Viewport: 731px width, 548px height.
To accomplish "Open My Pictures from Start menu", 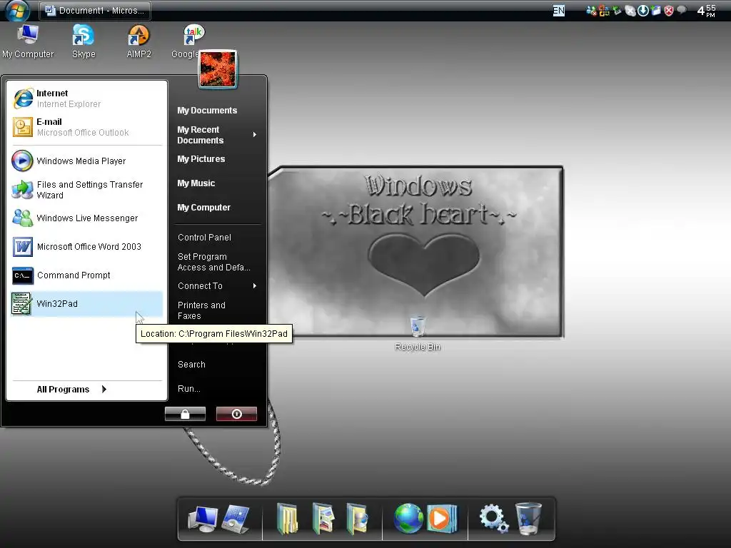I will tap(201, 159).
